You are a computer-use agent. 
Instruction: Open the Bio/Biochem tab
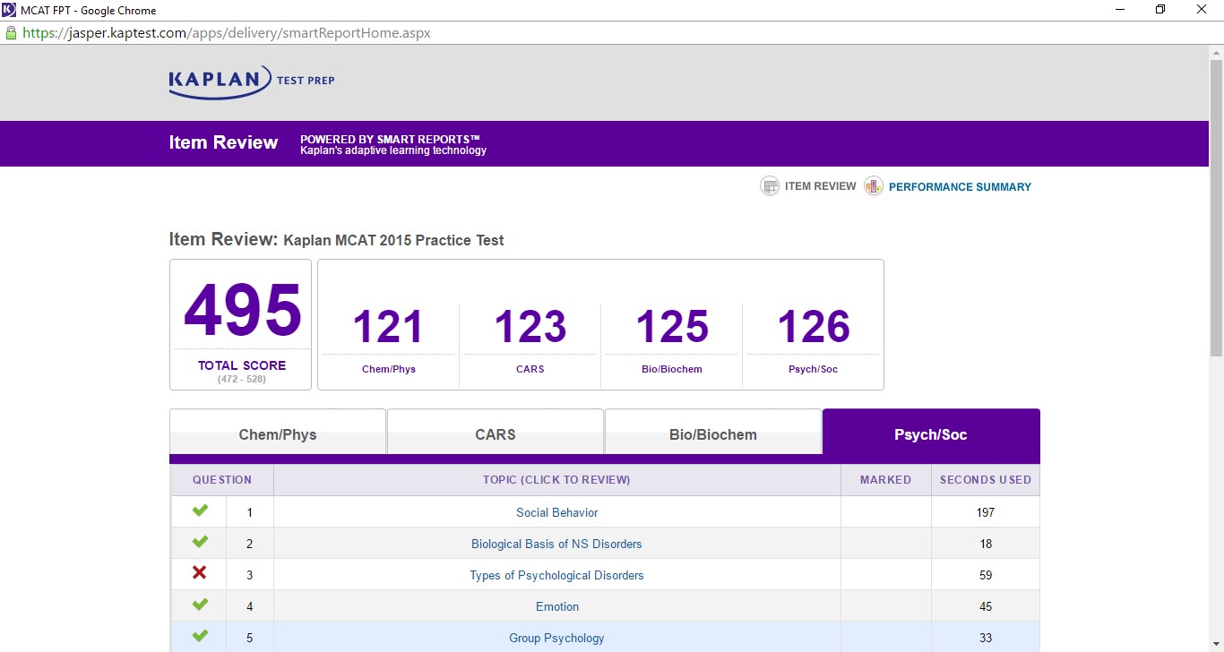(x=713, y=433)
